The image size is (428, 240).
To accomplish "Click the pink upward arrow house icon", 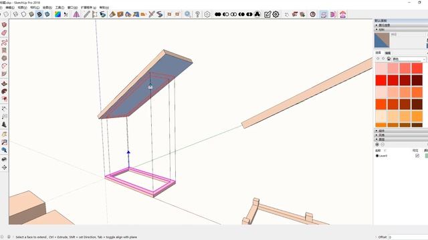I will (343, 14).
